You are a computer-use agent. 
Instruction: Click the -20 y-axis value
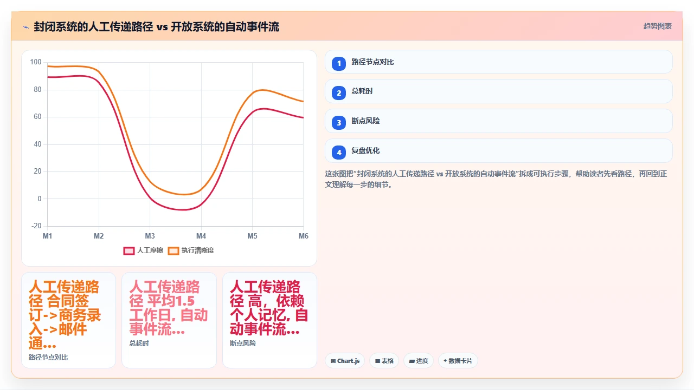tap(36, 226)
